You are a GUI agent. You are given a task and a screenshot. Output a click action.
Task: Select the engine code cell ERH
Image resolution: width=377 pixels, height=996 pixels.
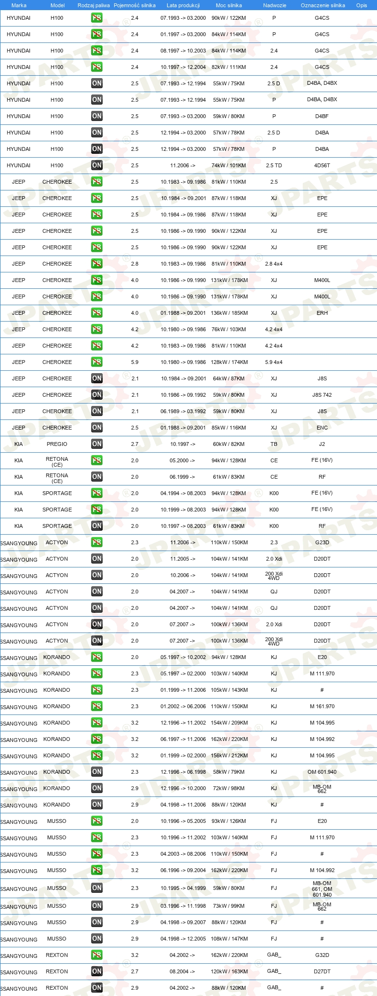point(322,313)
